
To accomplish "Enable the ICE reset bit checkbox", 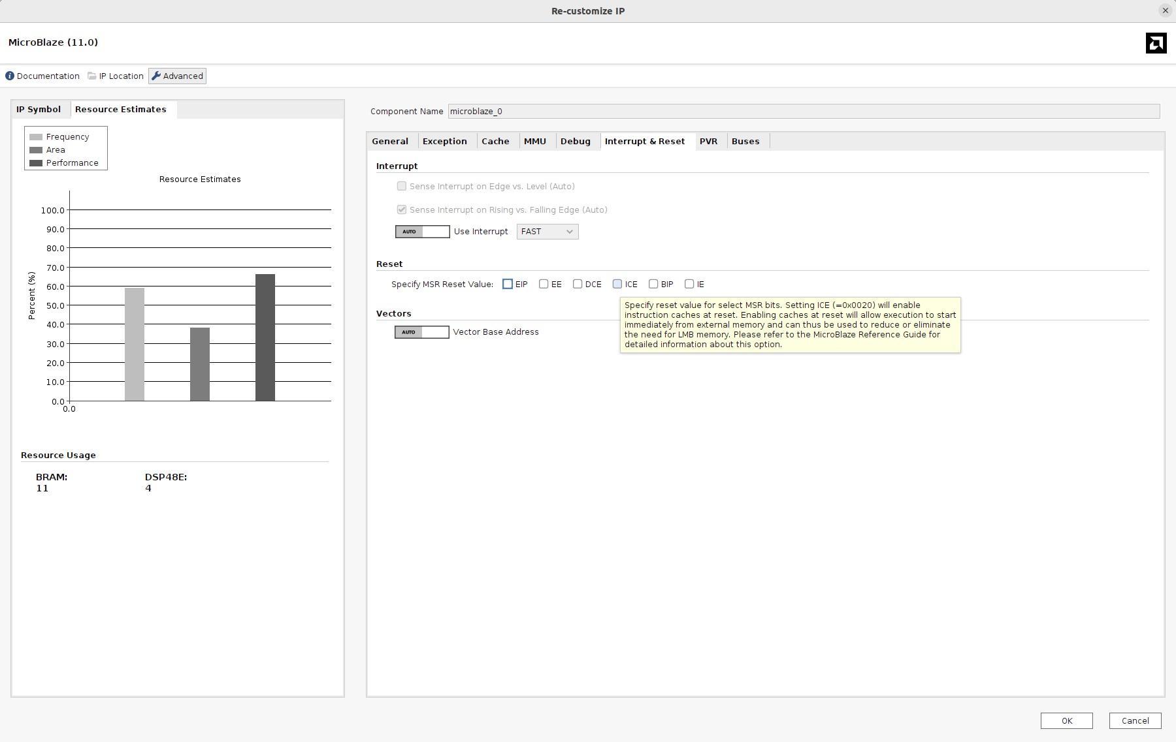I will [x=617, y=284].
